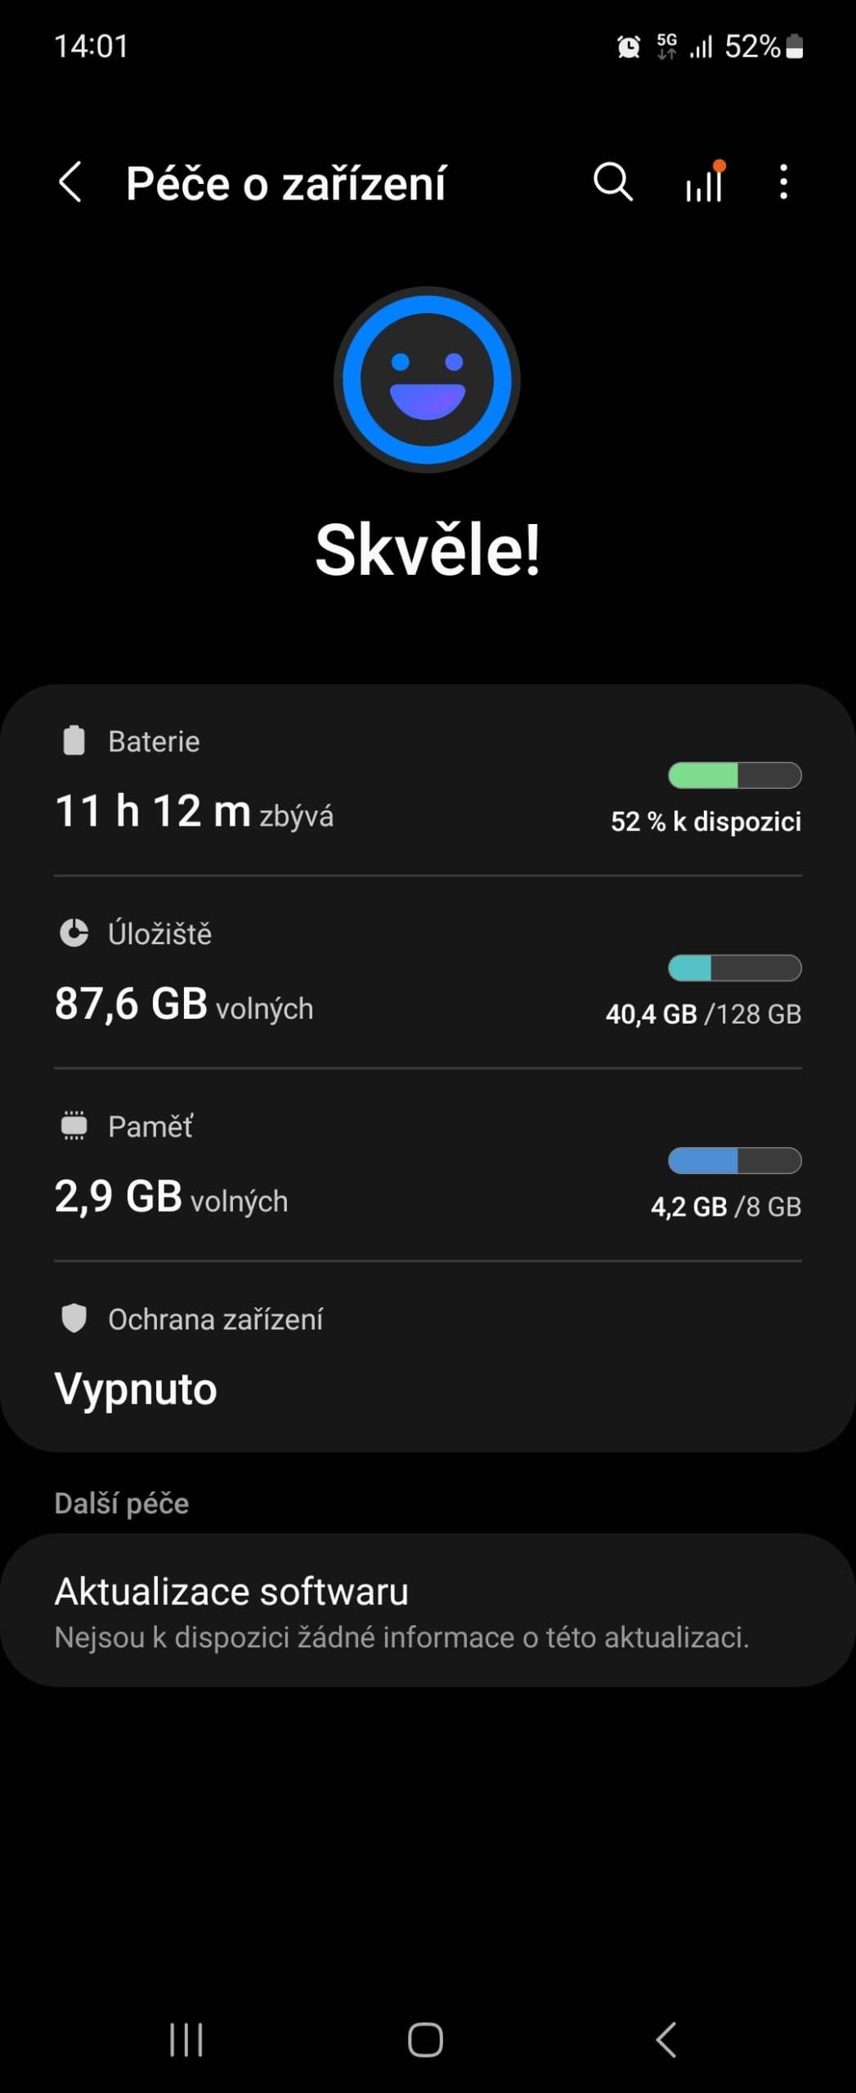Tap the green battery level bar
Viewport: 856px width, 2093px height.
[734, 775]
